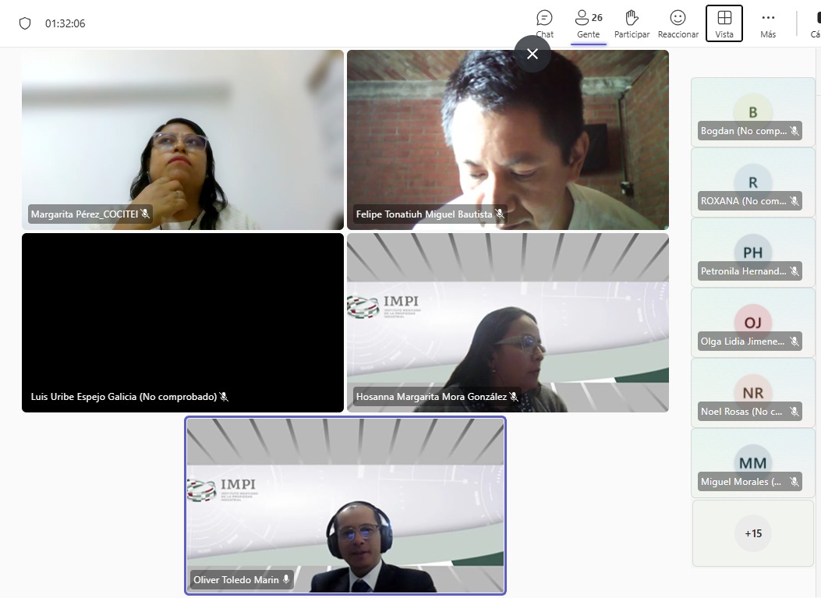The height and width of the screenshot is (598, 821).
Task: Select Felipe Tonatiuh Miguel Bautista video tile
Action: [508, 140]
